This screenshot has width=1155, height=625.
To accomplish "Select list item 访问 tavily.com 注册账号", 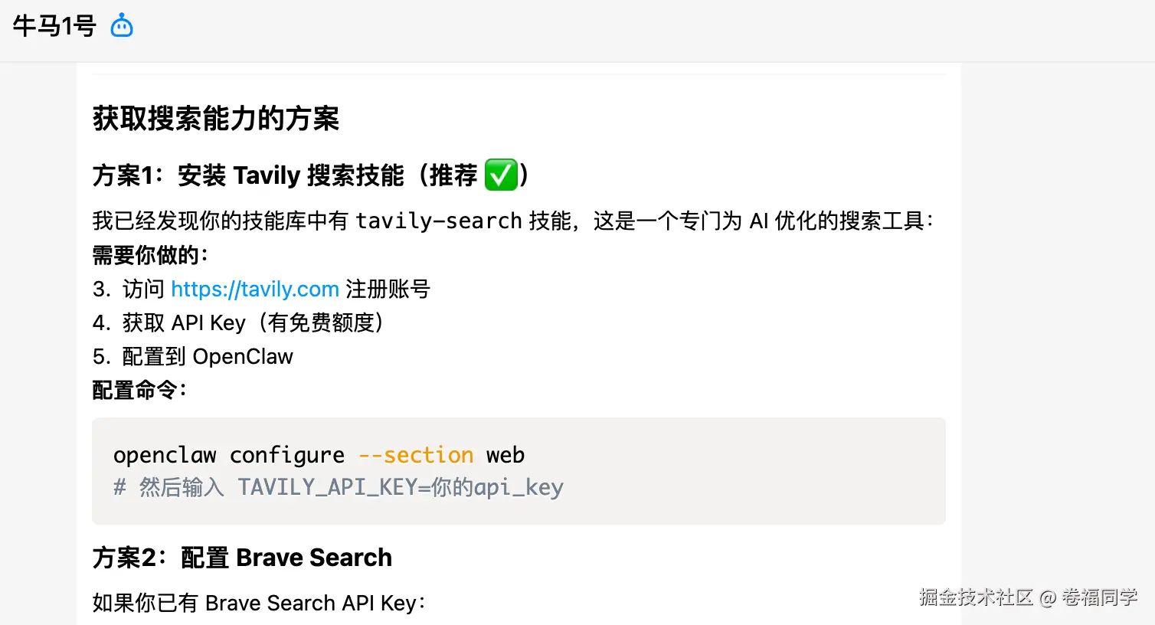I will tap(261, 289).
